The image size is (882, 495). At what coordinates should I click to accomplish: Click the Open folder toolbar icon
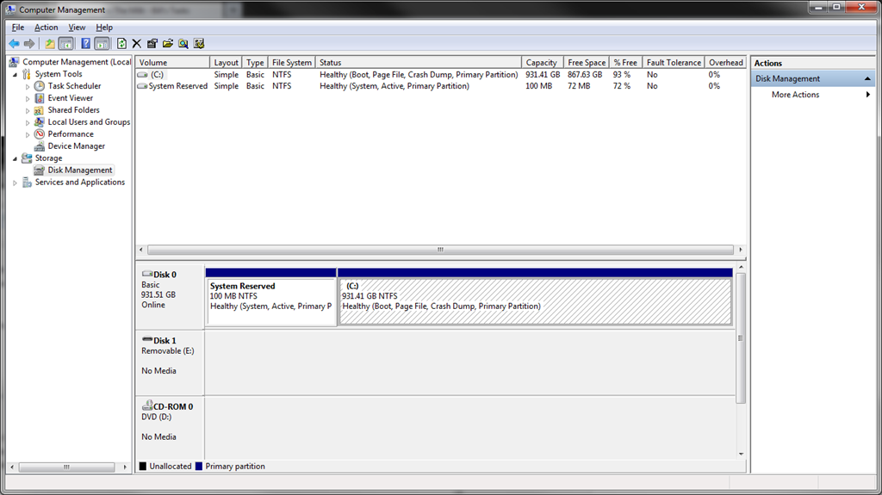(168, 43)
